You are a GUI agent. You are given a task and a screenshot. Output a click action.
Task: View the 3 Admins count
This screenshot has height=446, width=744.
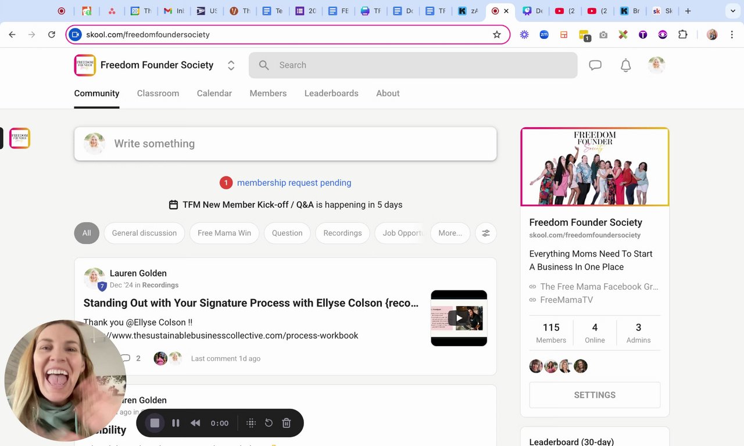(x=638, y=333)
